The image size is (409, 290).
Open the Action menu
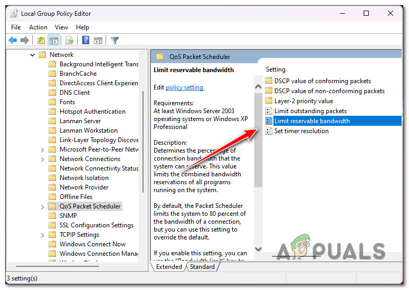click(38, 27)
